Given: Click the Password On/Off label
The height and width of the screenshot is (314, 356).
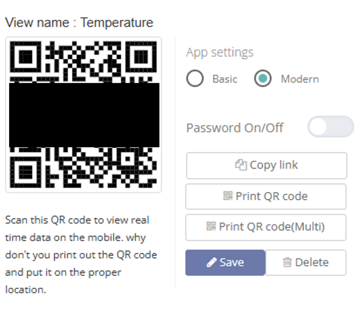Looking at the screenshot, I should click(x=235, y=128).
